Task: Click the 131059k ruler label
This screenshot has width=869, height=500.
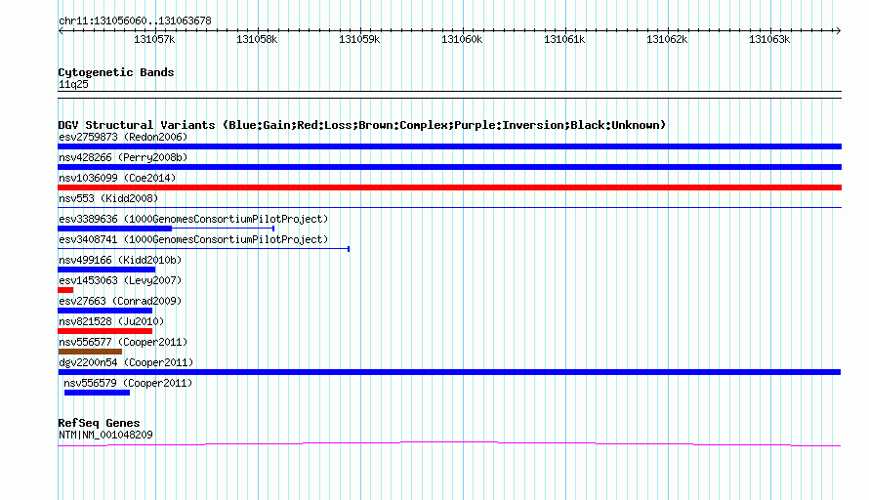Action: [359, 39]
